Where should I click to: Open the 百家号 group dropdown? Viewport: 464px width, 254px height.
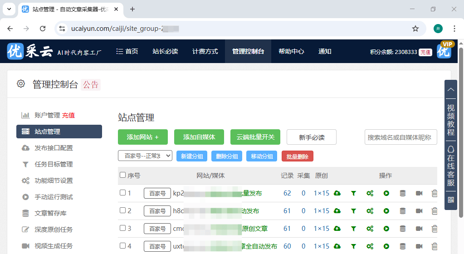click(145, 156)
